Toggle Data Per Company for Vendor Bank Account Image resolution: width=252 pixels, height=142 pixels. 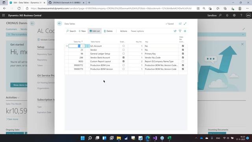coord(183,58)
